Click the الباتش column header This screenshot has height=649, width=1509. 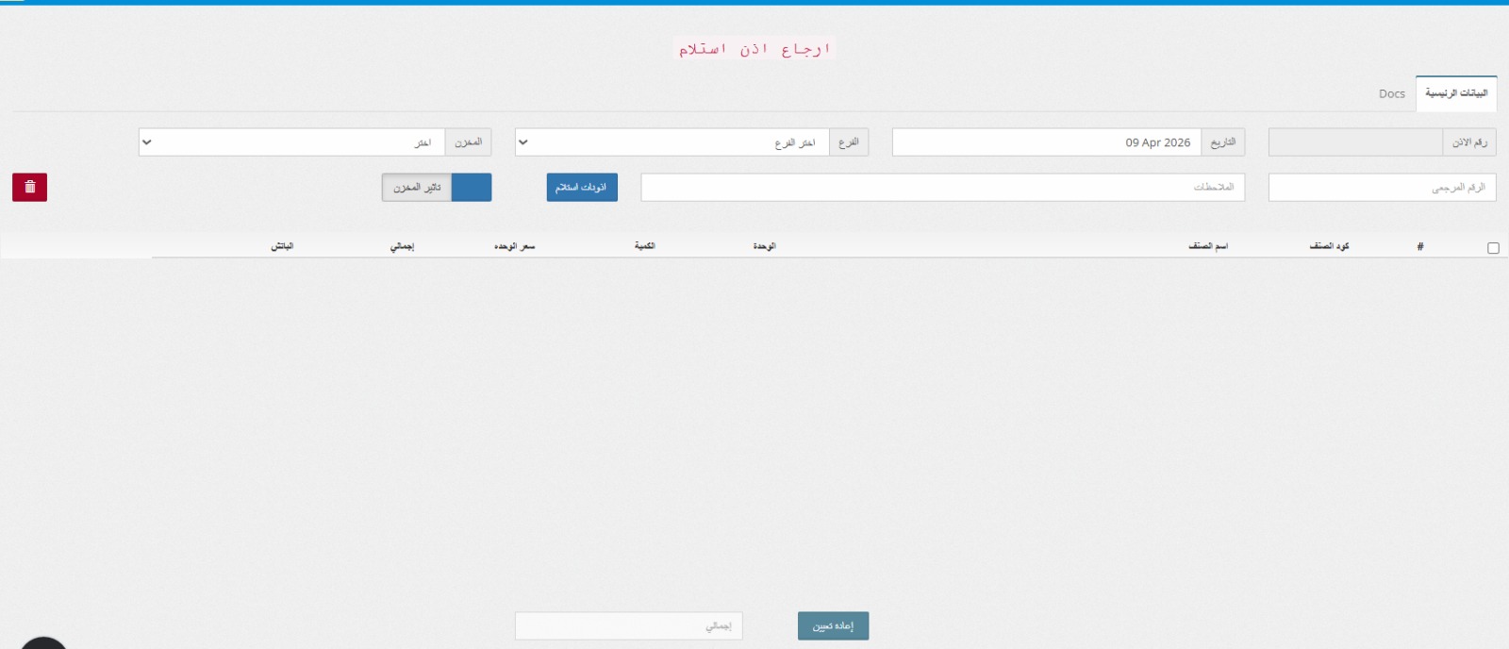282,246
